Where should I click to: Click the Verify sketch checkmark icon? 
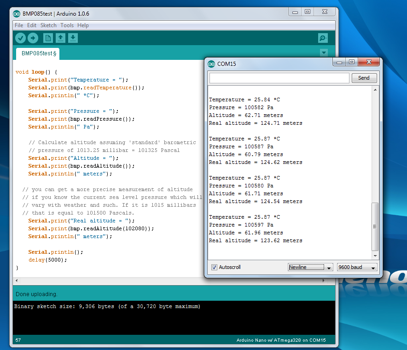coord(20,38)
